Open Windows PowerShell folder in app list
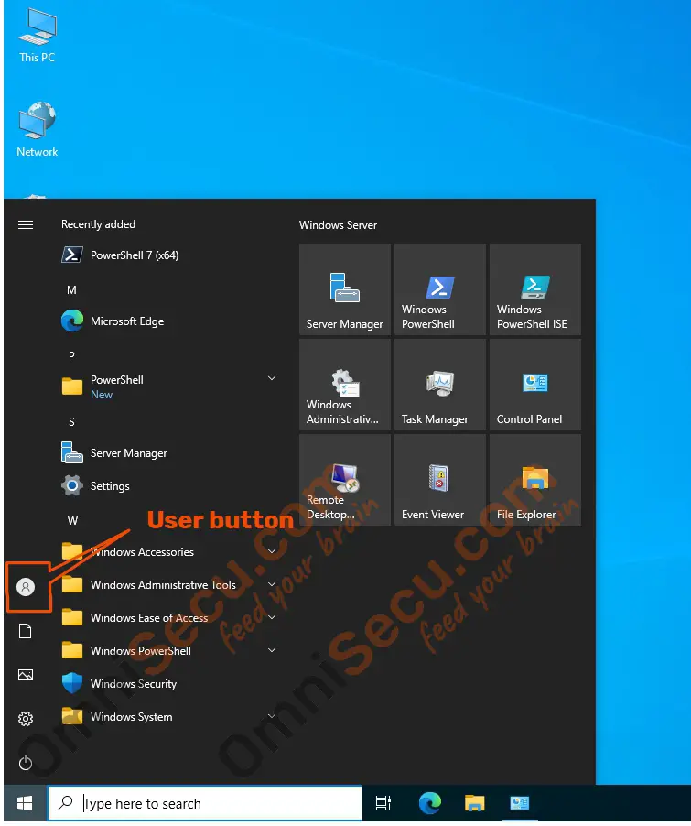The width and height of the screenshot is (691, 826). click(x=168, y=651)
